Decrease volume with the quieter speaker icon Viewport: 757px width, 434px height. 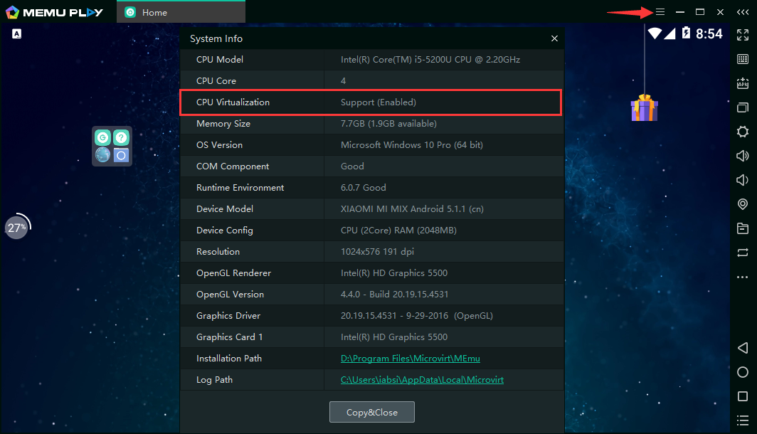click(743, 180)
